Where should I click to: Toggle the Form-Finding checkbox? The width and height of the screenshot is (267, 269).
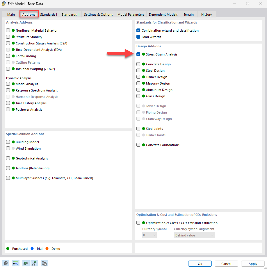pos(8,56)
